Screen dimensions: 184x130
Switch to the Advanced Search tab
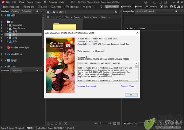pos(145,11)
